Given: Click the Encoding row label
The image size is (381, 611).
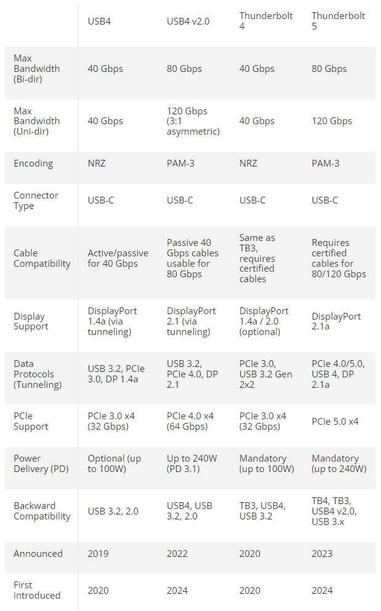Looking at the screenshot, I should 33,164.
